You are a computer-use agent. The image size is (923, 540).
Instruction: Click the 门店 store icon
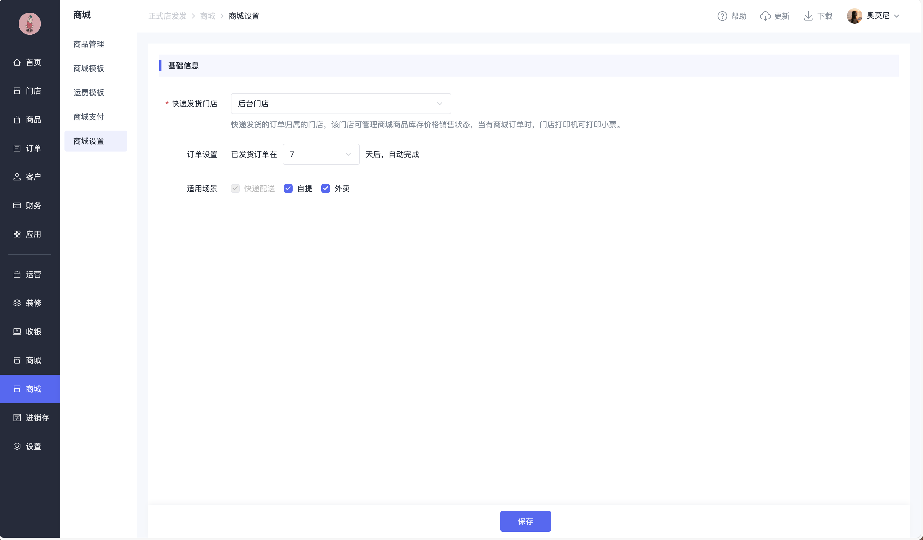(x=17, y=91)
